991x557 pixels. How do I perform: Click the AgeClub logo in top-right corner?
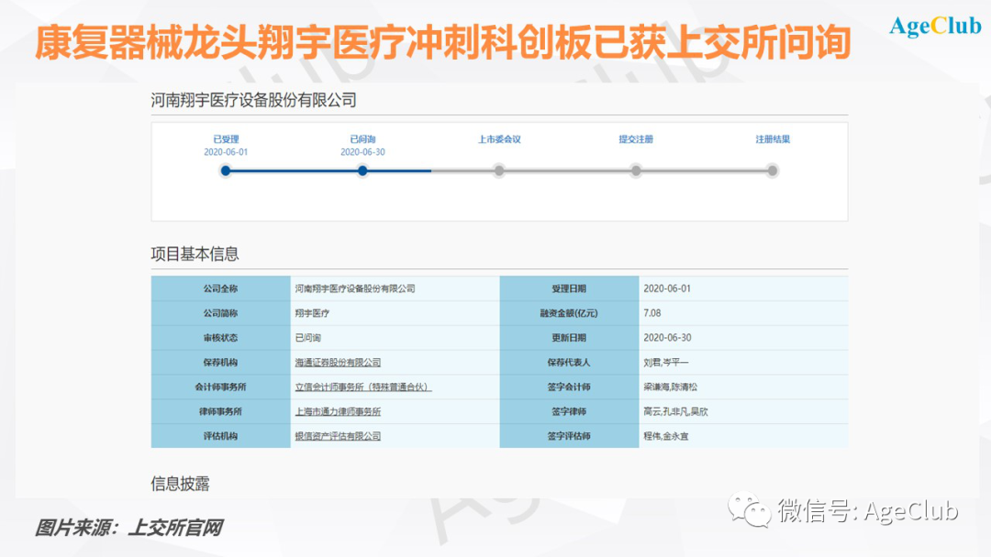[935, 27]
